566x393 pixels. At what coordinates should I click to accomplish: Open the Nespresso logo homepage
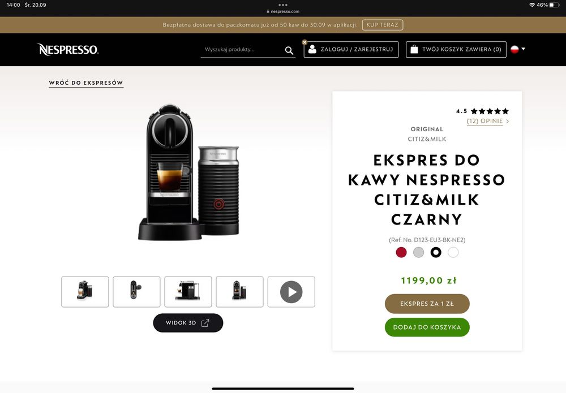(68, 49)
